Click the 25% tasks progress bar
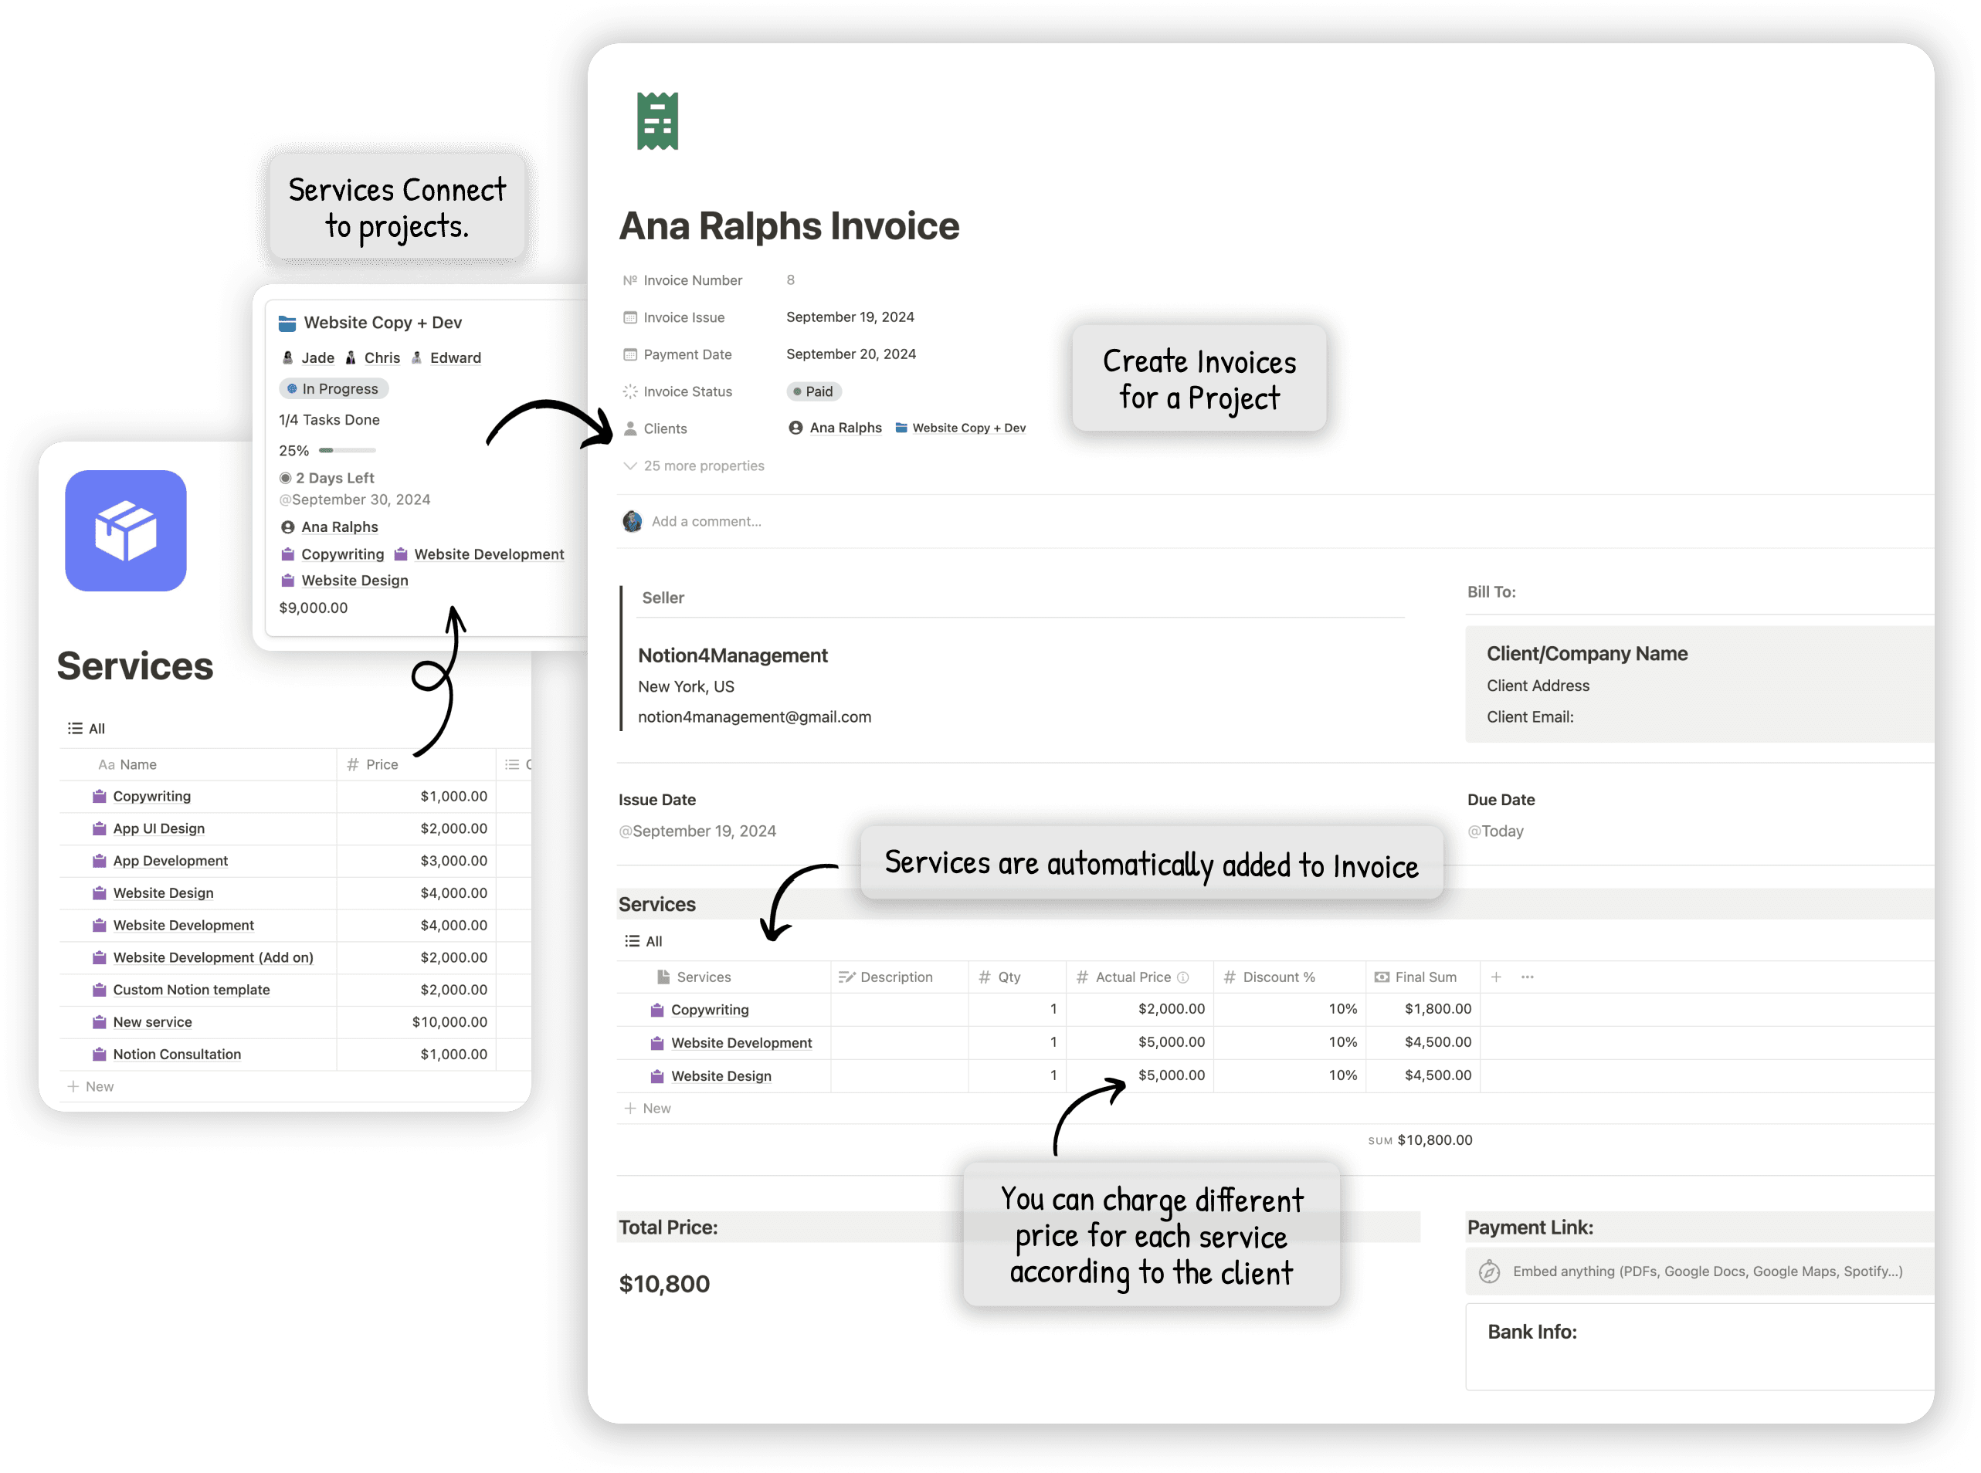1981x1473 pixels. click(348, 450)
